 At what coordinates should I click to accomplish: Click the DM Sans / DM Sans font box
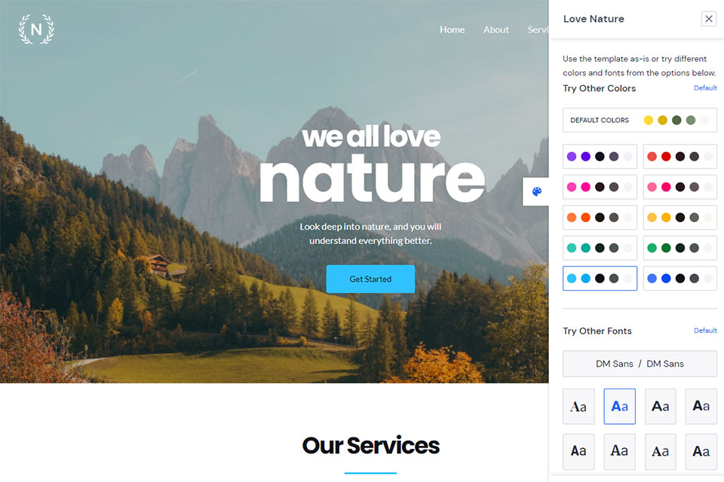click(640, 364)
